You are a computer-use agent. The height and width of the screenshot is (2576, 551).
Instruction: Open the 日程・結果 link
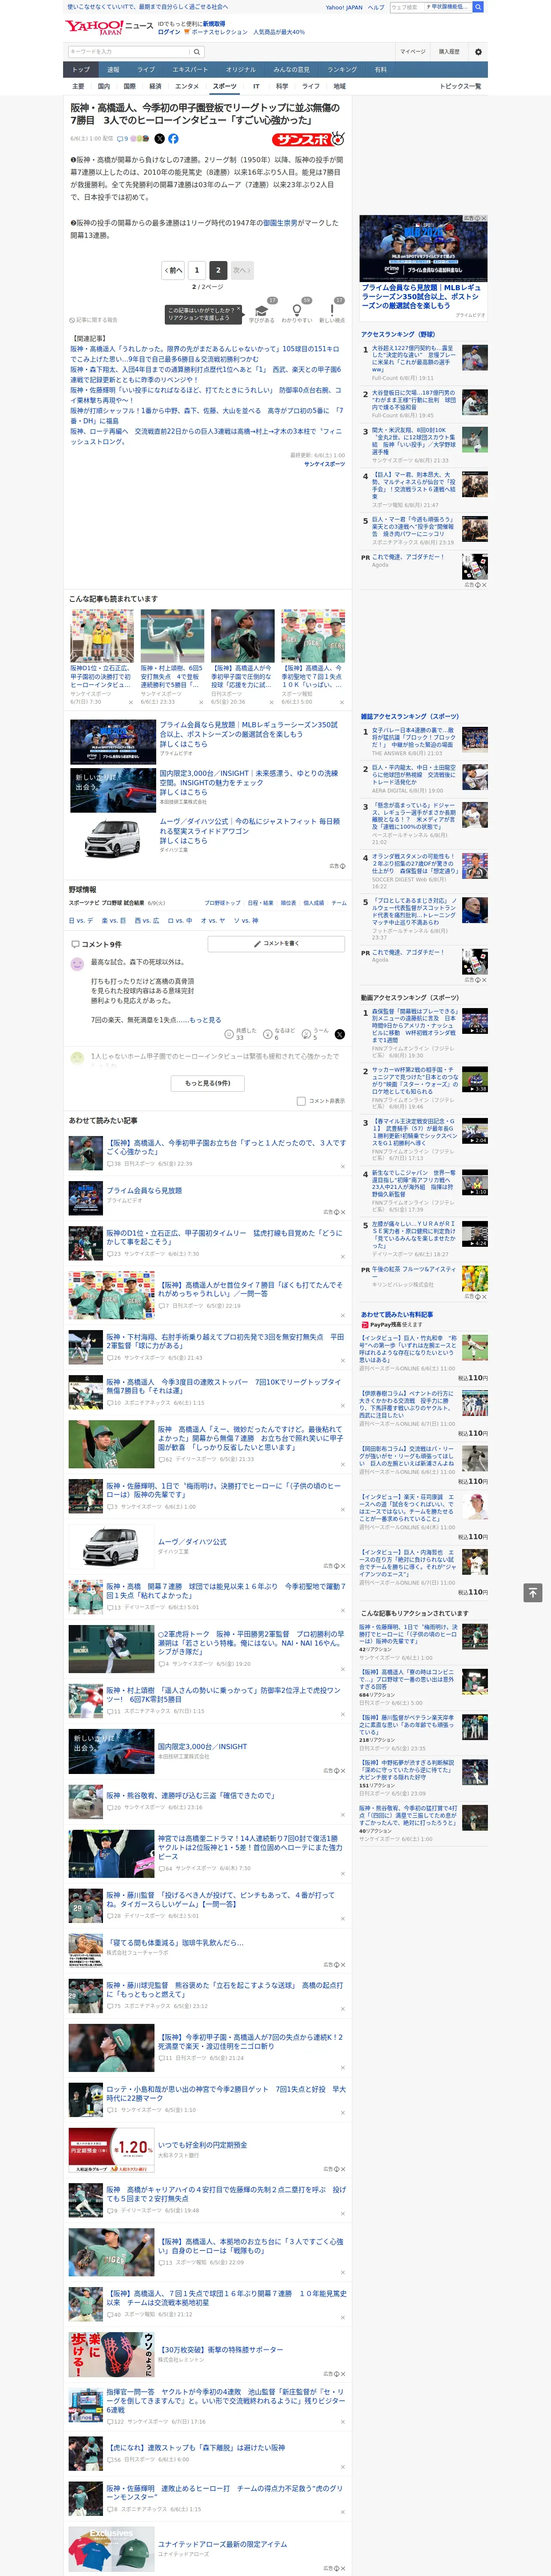click(x=260, y=902)
